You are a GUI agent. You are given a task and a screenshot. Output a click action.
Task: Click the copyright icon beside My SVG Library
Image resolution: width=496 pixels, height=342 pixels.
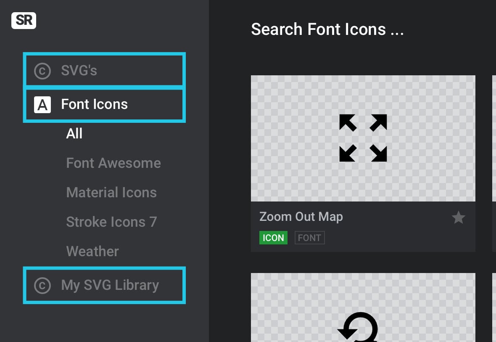[42, 286]
